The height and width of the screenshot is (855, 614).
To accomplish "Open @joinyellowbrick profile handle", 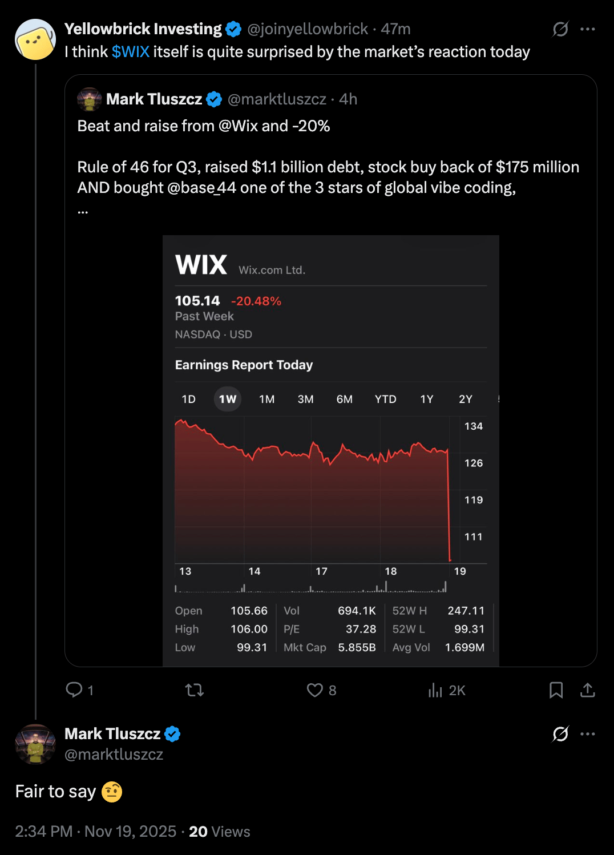I will [307, 29].
